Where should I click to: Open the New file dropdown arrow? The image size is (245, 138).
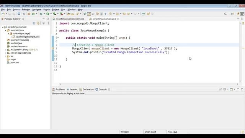(x=6, y=14)
